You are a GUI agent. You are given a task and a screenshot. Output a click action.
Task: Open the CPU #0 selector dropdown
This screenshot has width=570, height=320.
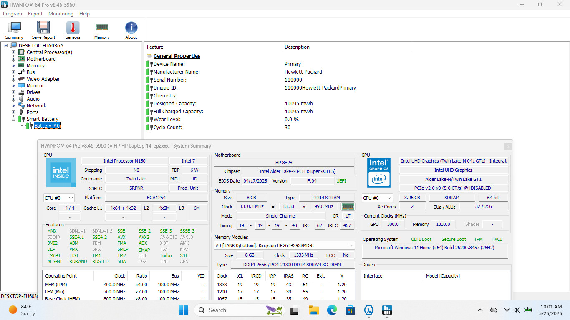point(59,197)
